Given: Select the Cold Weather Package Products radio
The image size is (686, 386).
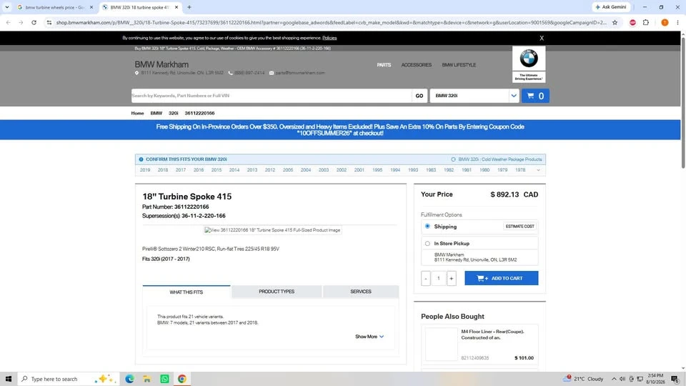Looking at the screenshot, I should [x=453, y=159].
